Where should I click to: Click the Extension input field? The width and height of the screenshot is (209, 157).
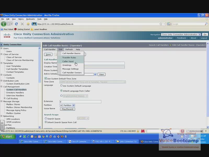tap(80, 102)
